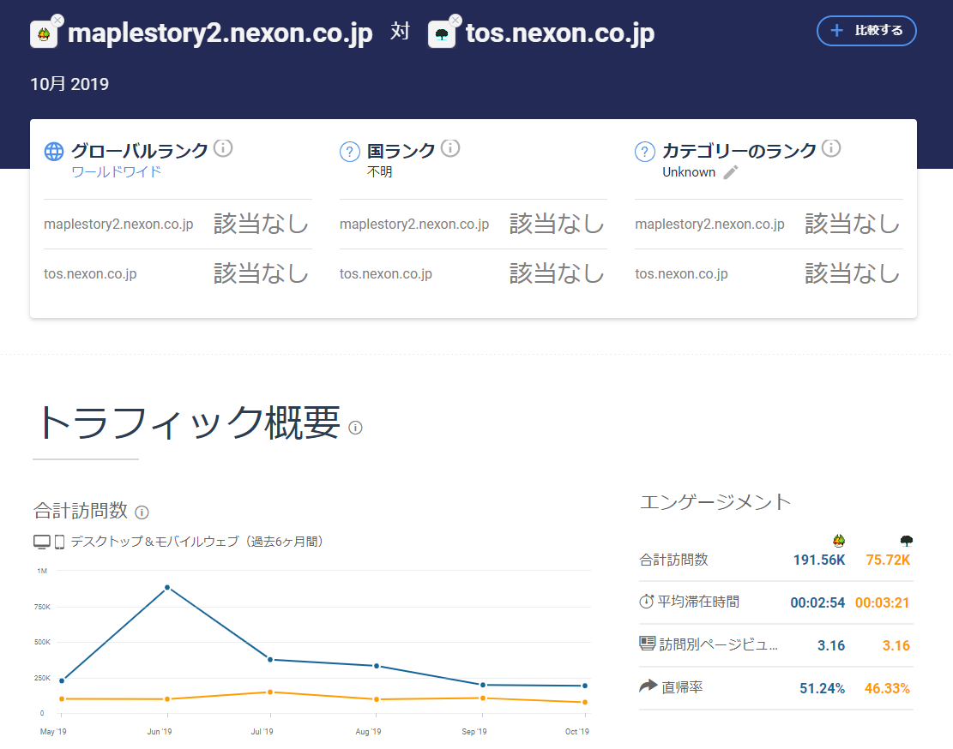The width and height of the screenshot is (953, 749).
Task: Click the tos.nexon.co.jp favicon in header
Action: coord(442,34)
